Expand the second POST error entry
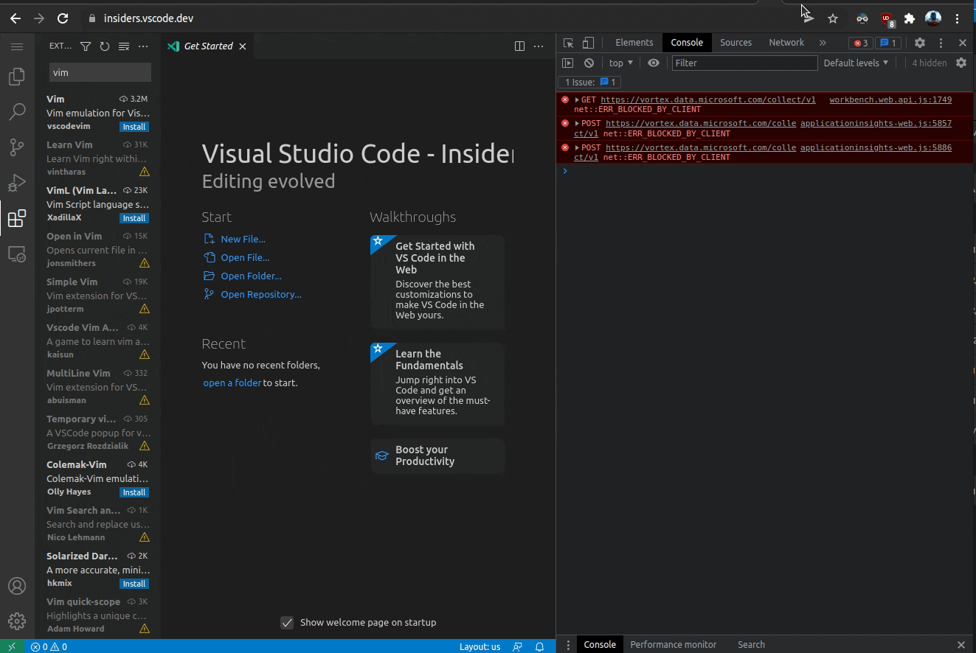 pos(577,147)
